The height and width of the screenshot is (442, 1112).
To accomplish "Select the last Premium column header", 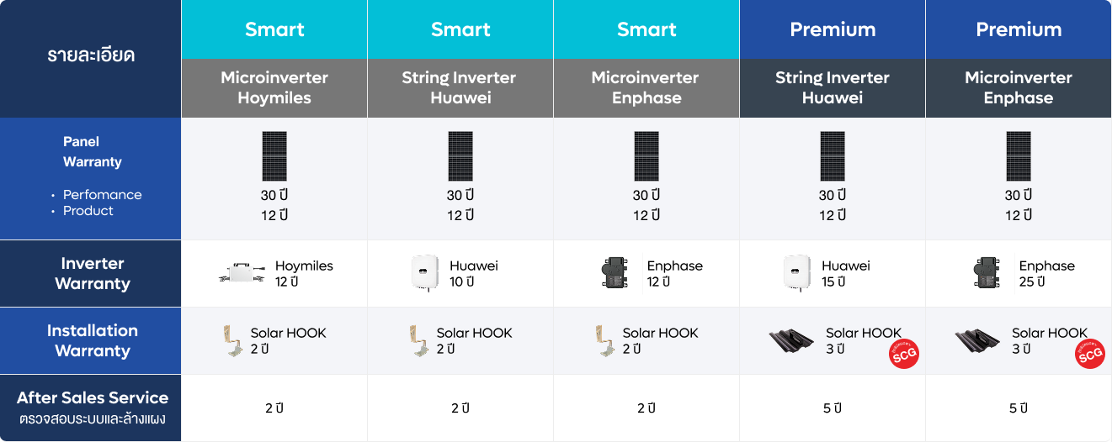I will (1019, 29).
